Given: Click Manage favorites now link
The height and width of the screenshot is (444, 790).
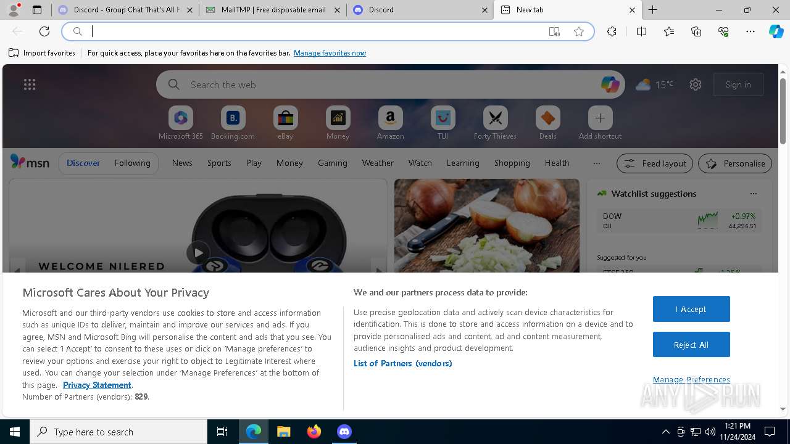Looking at the screenshot, I should 330,53.
